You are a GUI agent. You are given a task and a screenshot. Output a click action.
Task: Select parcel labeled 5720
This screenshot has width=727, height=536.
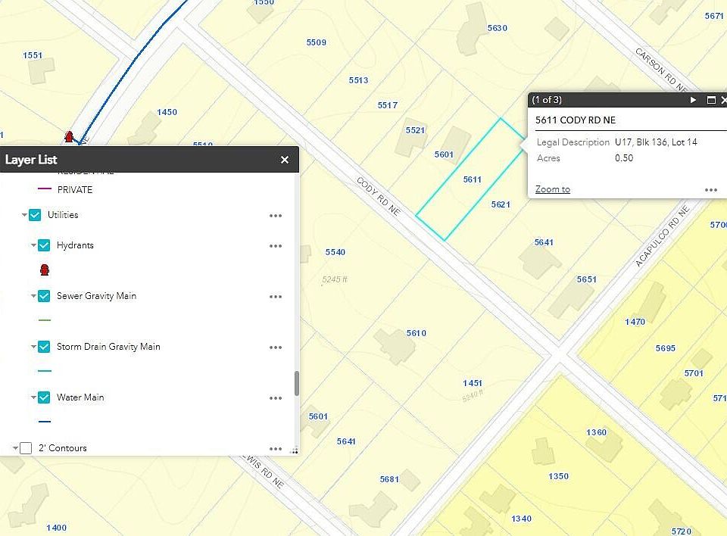click(681, 531)
